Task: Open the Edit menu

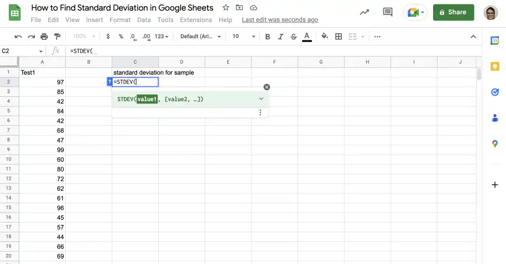Action: pyautogui.click(x=53, y=20)
